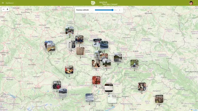Open the photo cluster labeled 126
198x111 pixels.
(51, 47)
